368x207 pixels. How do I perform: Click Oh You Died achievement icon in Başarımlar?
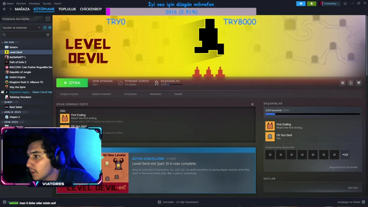click(270, 137)
